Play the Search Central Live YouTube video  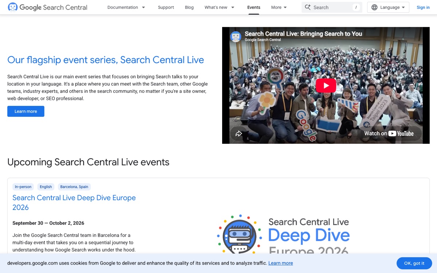[326, 86]
